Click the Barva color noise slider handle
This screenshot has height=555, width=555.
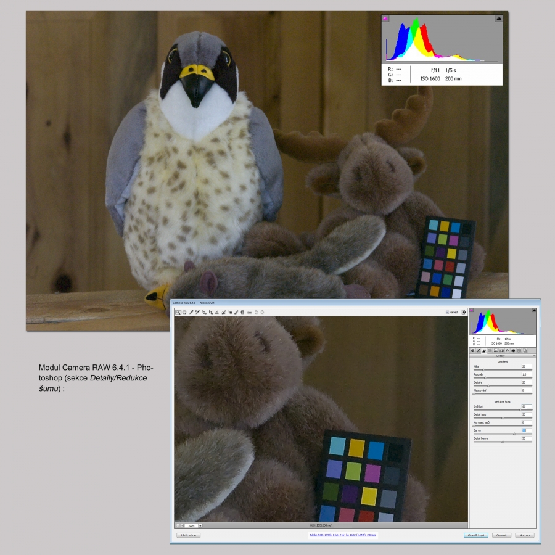(x=514, y=434)
